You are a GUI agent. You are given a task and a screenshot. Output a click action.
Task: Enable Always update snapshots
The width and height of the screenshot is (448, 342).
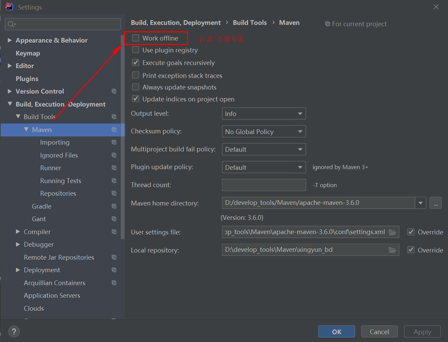click(136, 87)
